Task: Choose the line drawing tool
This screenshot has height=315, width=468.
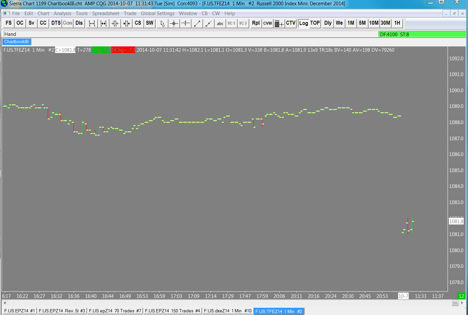Action: (x=197, y=23)
